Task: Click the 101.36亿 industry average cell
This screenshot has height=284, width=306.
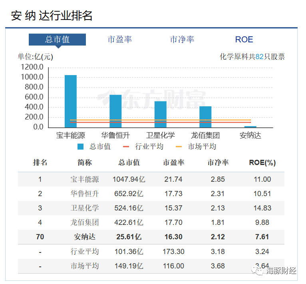Action: click(x=129, y=251)
